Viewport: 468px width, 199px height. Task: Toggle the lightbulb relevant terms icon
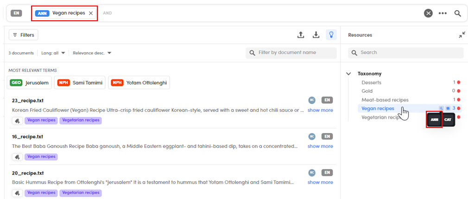click(331, 35)
